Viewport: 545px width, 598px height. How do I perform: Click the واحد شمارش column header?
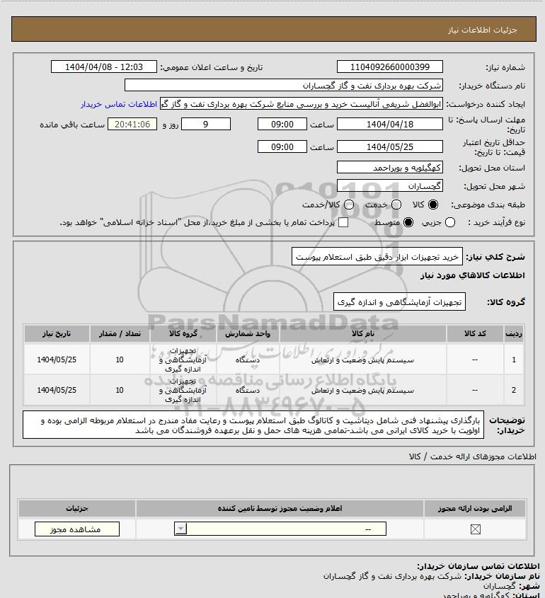click(248, 334)
